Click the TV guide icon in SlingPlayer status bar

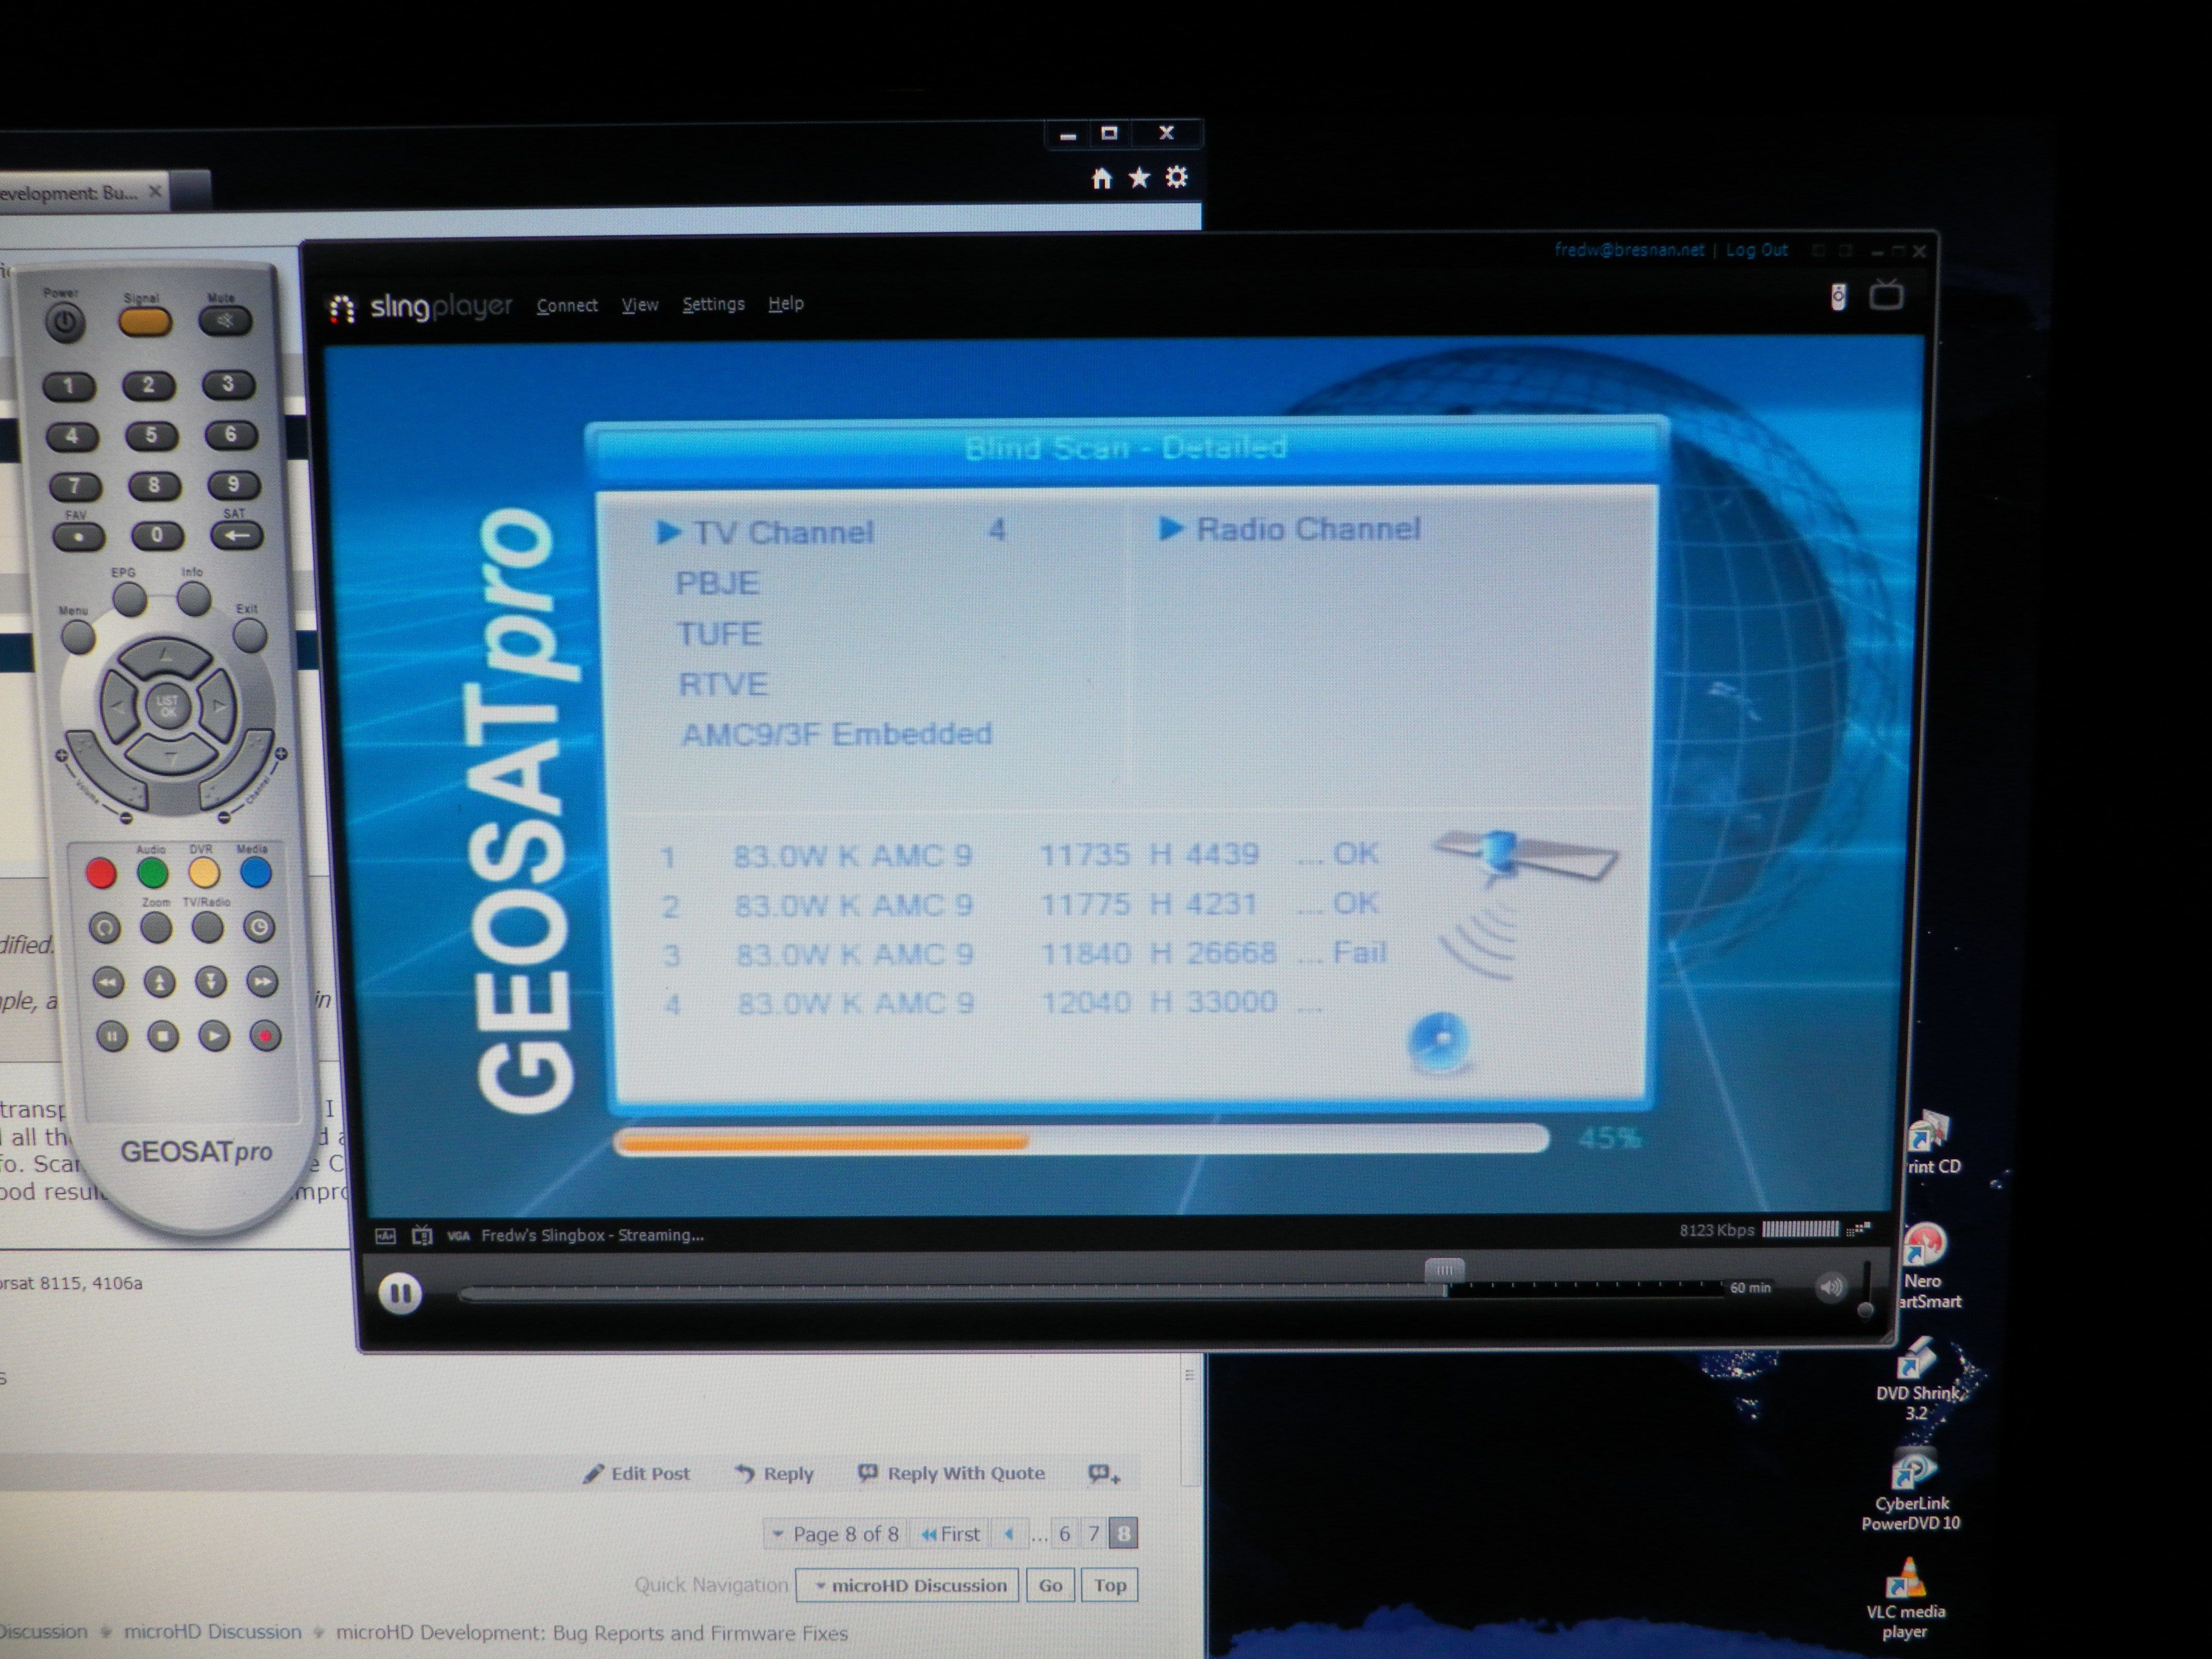422,1236
